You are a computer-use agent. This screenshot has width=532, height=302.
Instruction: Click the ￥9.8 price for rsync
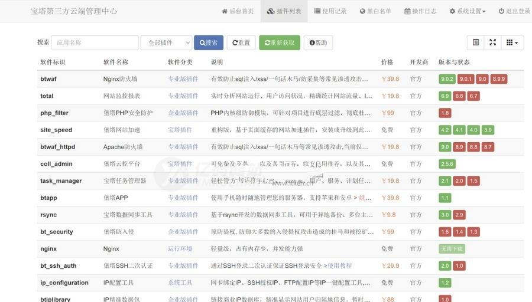pos(388,215)
